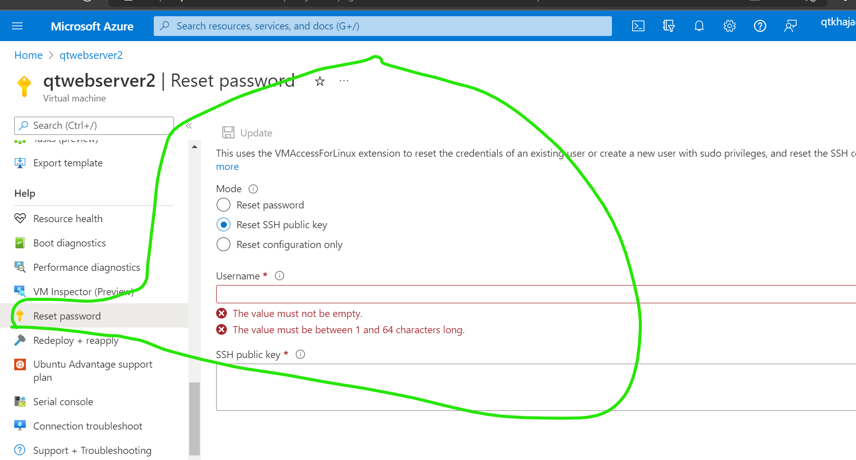This screenshot has height=460, width=856.
Task: Open Cloud Shell from the top bar
Action: [x=638, y=26]
